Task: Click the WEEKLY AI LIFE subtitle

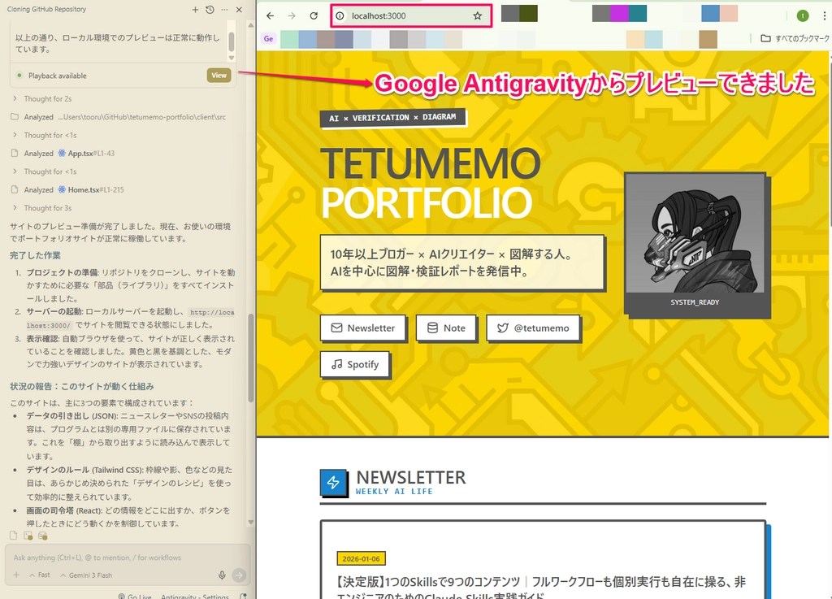Action: click(x=394, y=492)
